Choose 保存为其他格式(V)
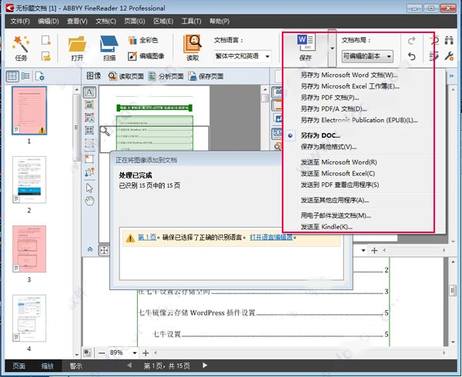 pyautogui.click(x=329, y=146)
